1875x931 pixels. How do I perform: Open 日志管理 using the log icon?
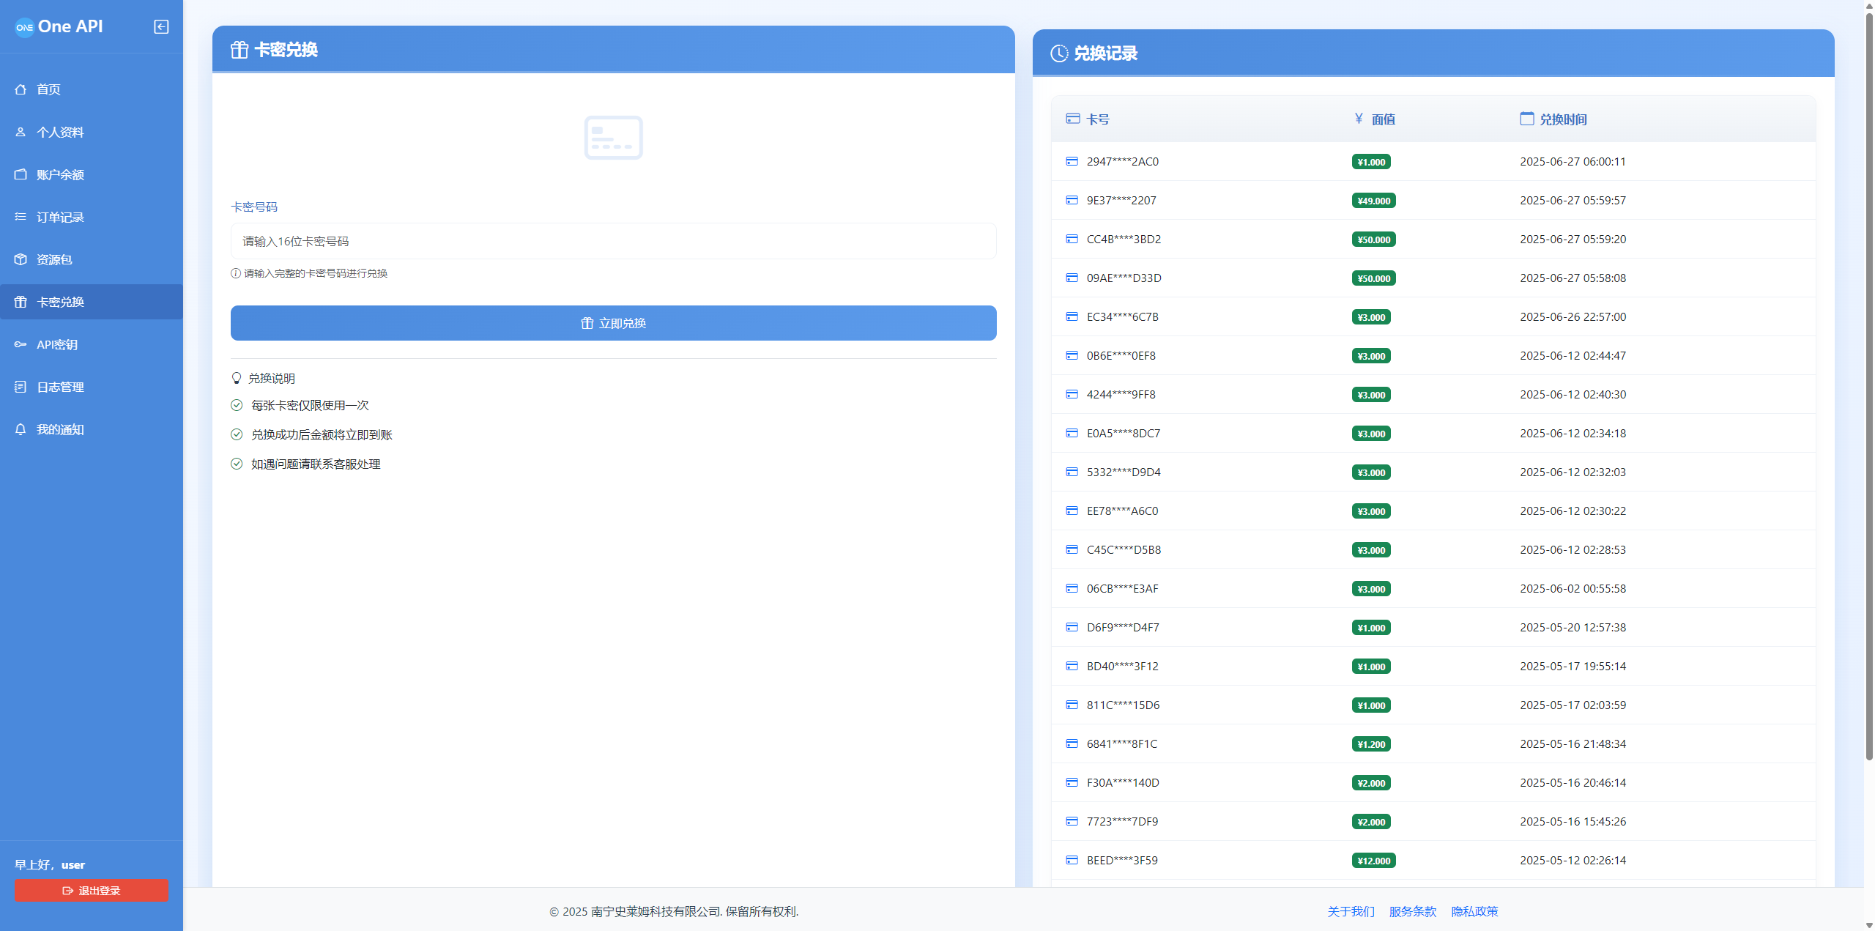coord(20,387)
